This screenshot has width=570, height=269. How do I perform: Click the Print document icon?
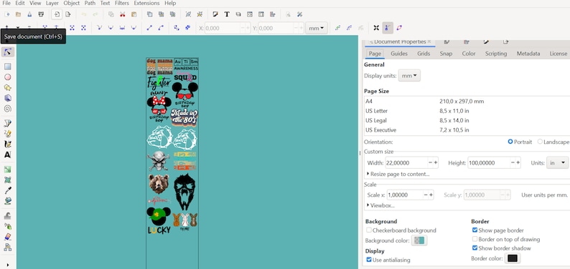[41, 14]
